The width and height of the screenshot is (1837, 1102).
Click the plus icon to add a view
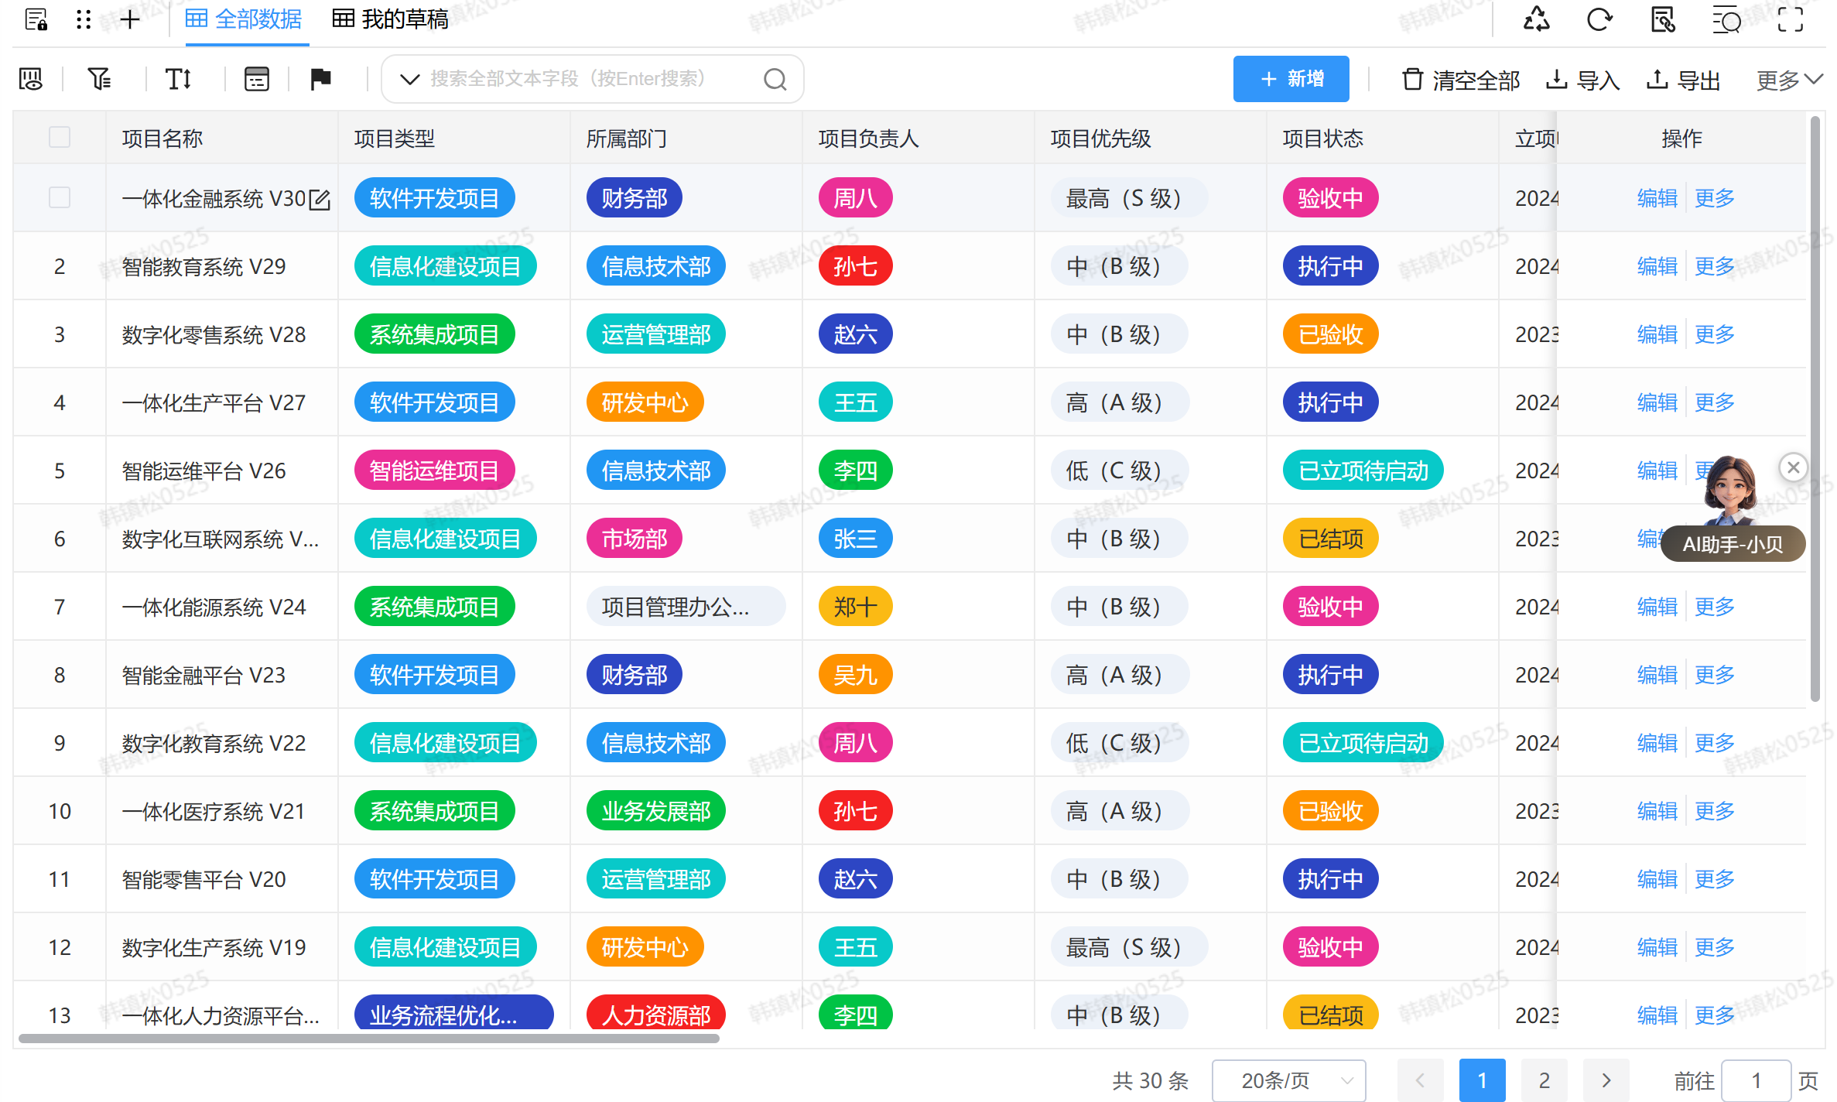click(x=130, y=19)
